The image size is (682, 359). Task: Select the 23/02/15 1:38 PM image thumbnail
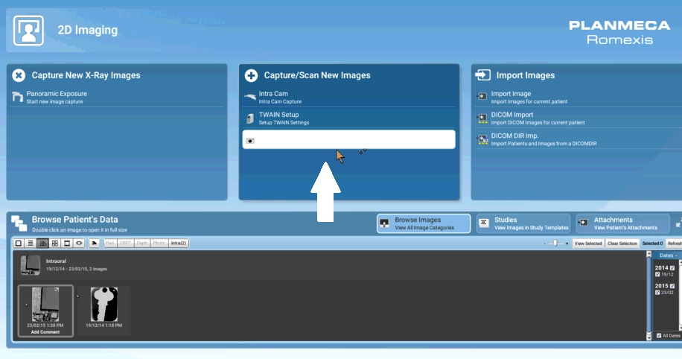(45, 311)
